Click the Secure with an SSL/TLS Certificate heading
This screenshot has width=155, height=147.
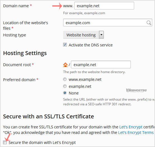[48, 116]
